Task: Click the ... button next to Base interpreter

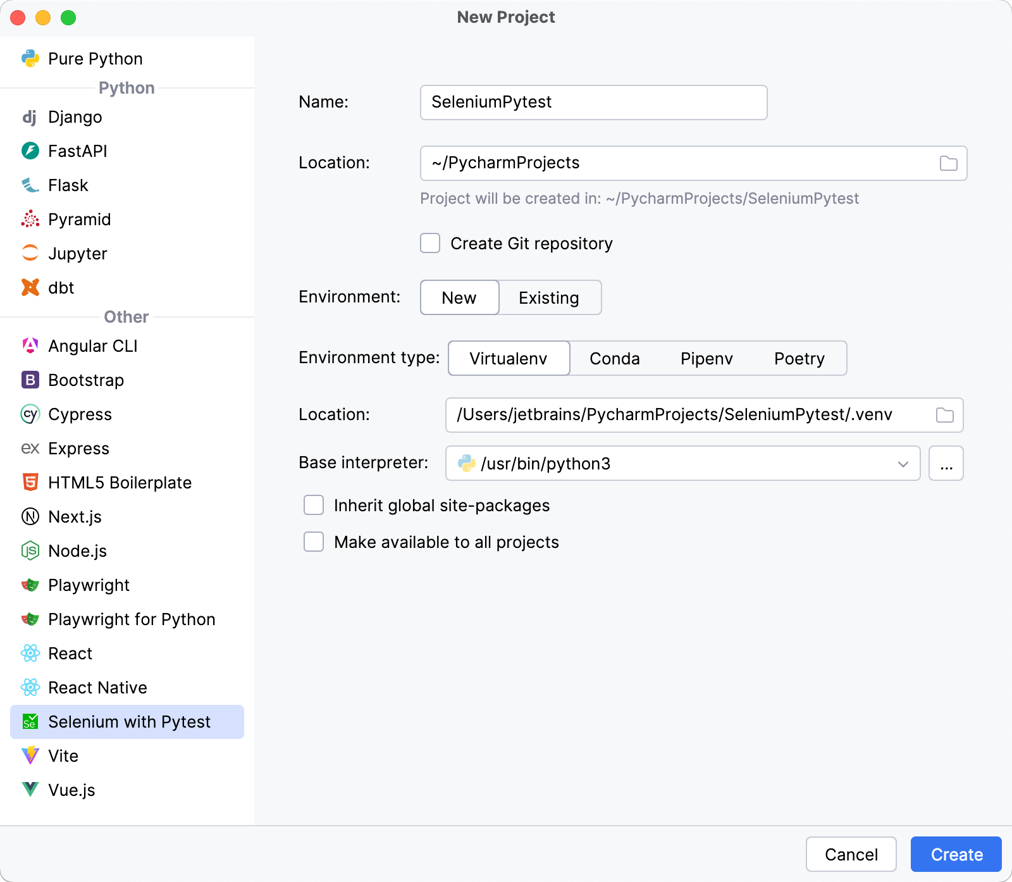Action: point(946,463)
